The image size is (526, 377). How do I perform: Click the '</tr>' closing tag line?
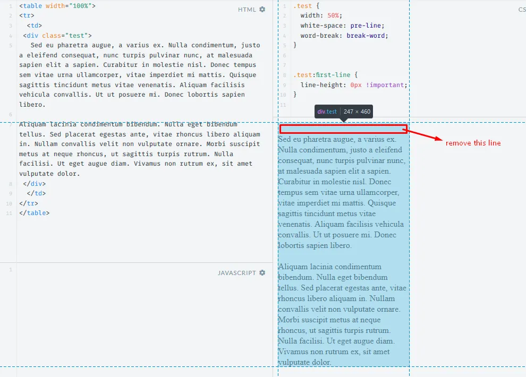[x=29, y=203]
